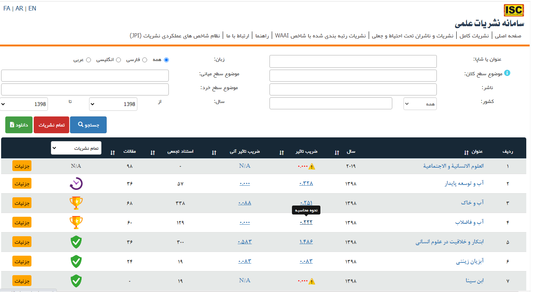Image resolution: width=539 pixels, height=292 pixels.
Task: Open ارتباط با ما menu item
Action: click(x=238, y=36)
